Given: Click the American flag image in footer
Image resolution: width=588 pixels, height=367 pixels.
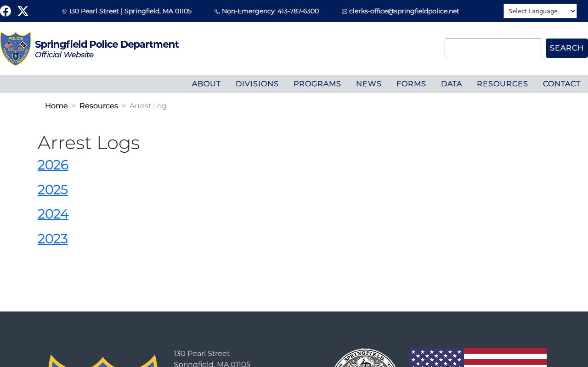Looking at the screenshot, I should (x=478, y=358).
